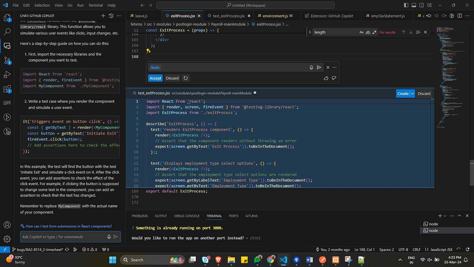Toggle Use Regular Expression in find widget

coord(374,32)
